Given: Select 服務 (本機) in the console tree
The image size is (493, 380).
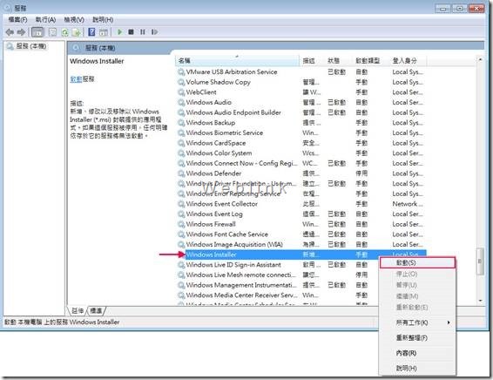Looking at the screenshot, I should tap(31, 46).
